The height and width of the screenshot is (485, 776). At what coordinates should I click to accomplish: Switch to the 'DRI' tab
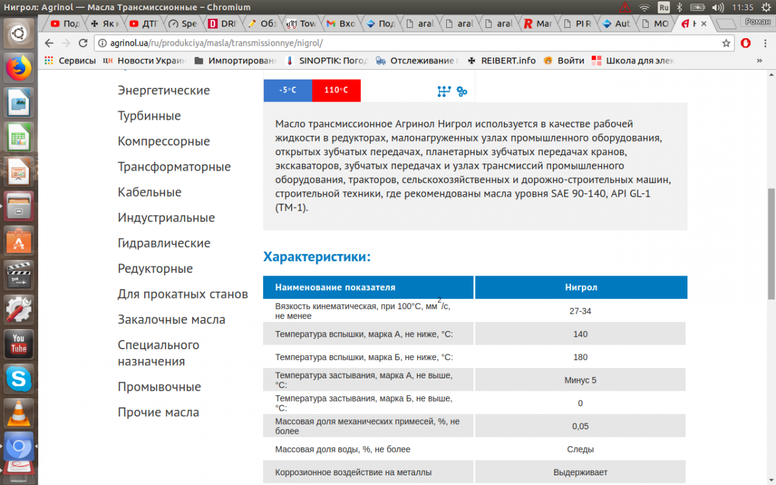tap(222, 24)
